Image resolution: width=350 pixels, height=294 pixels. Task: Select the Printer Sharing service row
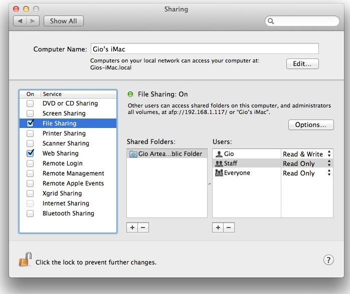click(x=68, y=133)
